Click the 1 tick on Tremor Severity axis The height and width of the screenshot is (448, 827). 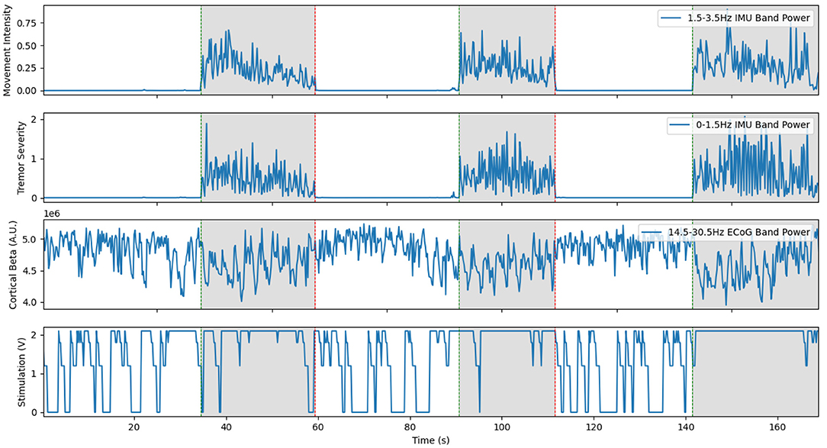[34, 159]
